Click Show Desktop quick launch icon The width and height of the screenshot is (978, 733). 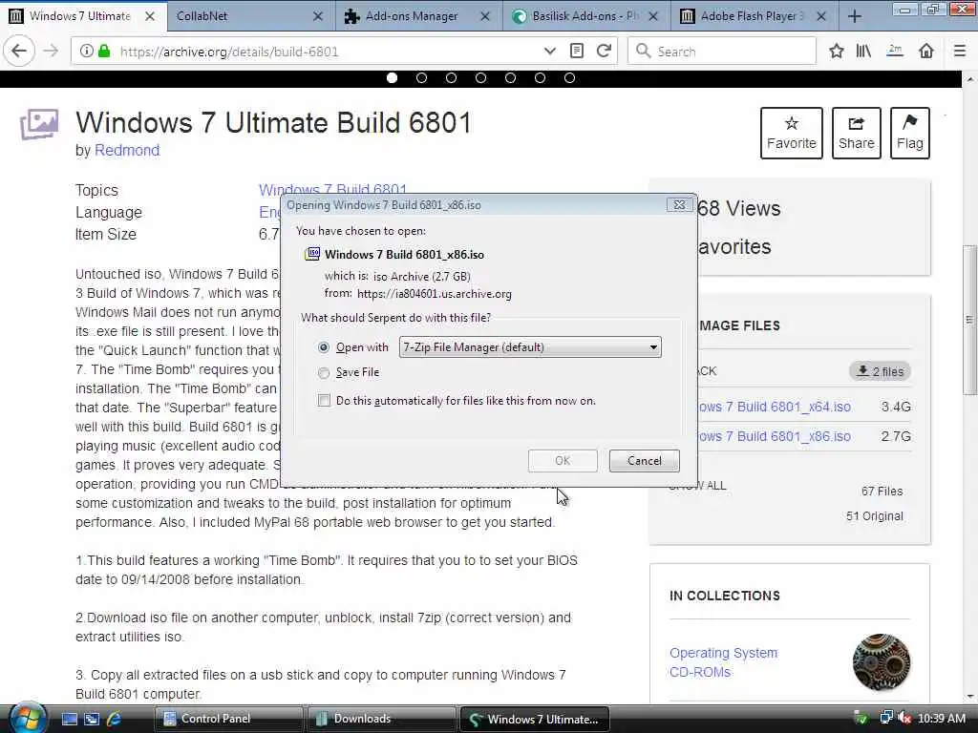69,719
